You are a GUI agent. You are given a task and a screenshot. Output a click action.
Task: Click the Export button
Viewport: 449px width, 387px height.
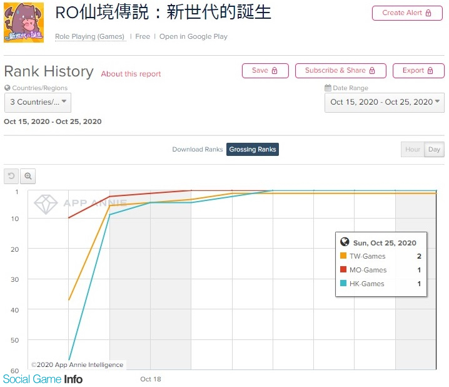tap(418, 71)
